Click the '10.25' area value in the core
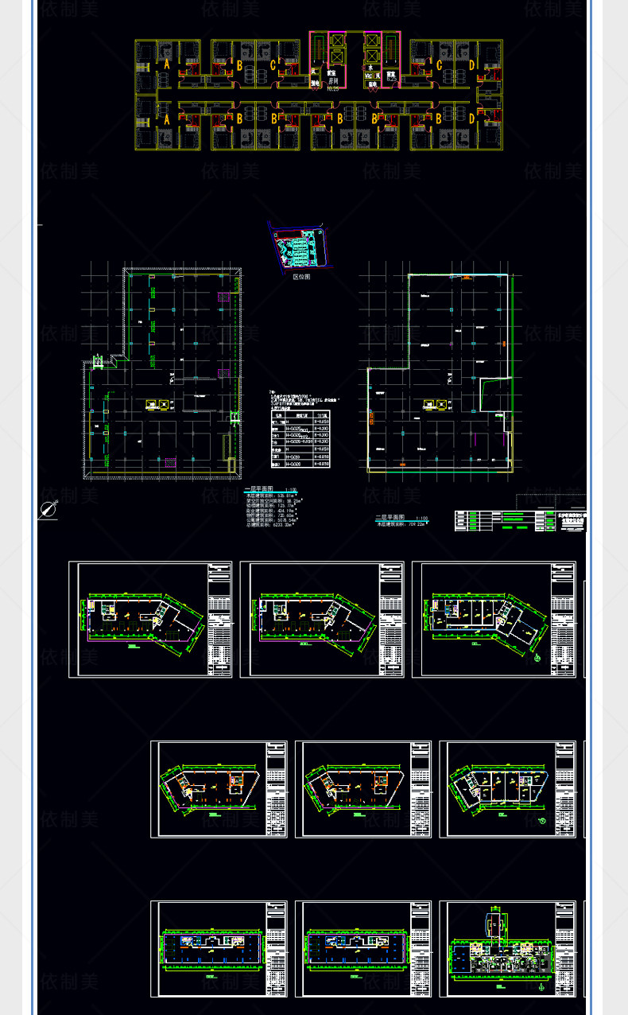The image size is (628, 1015). (333, 88)
